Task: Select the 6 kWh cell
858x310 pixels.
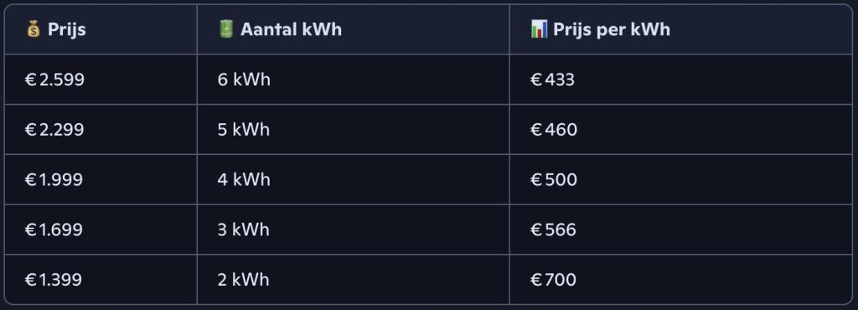Action: [x=353, y=80]
